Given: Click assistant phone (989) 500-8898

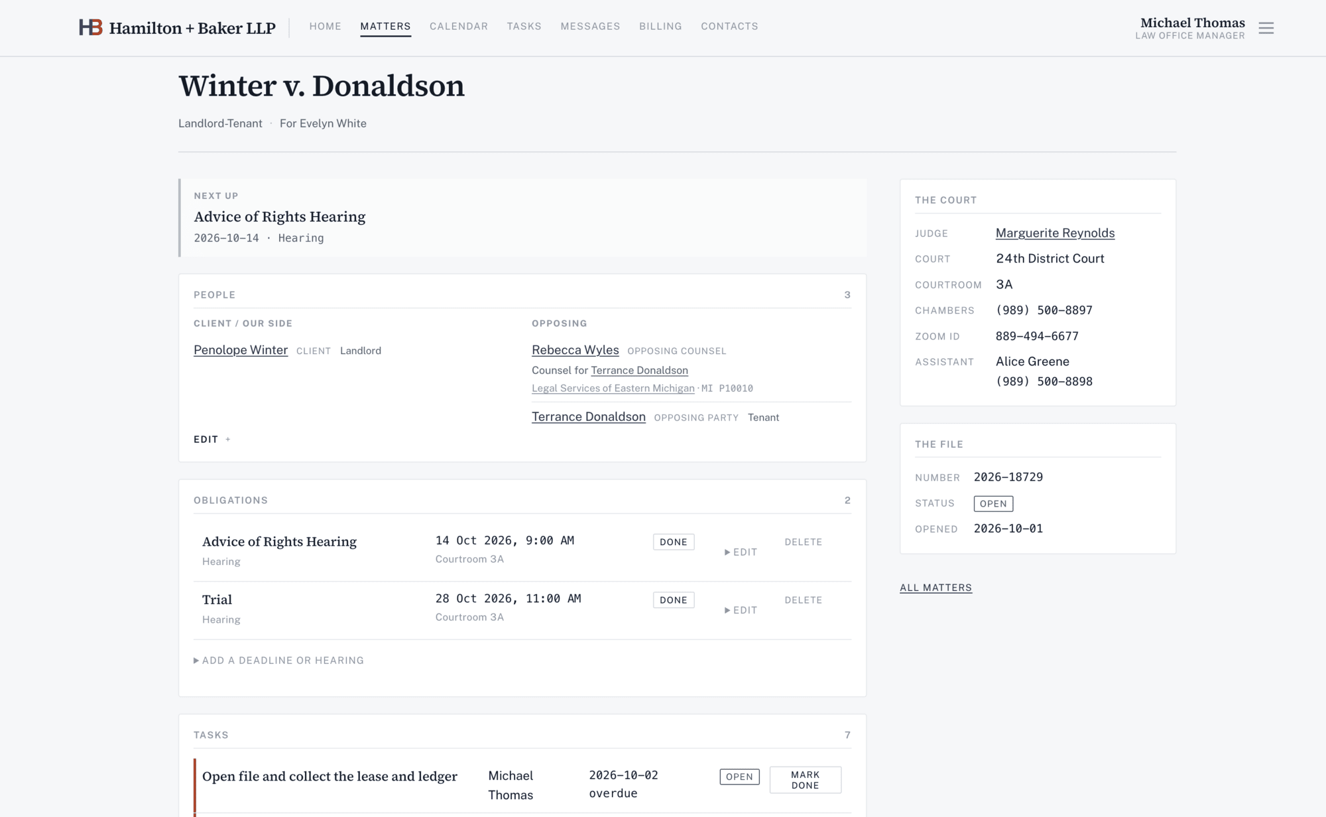Looking at the screenshot, I should pos(1044,382).
